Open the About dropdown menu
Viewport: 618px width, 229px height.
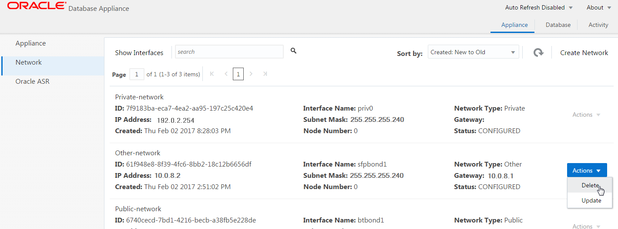(598, 7)
